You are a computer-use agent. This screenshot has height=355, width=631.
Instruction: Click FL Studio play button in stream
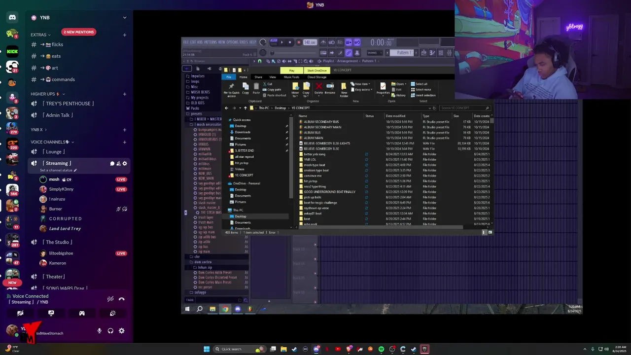(x=281, y=42)
